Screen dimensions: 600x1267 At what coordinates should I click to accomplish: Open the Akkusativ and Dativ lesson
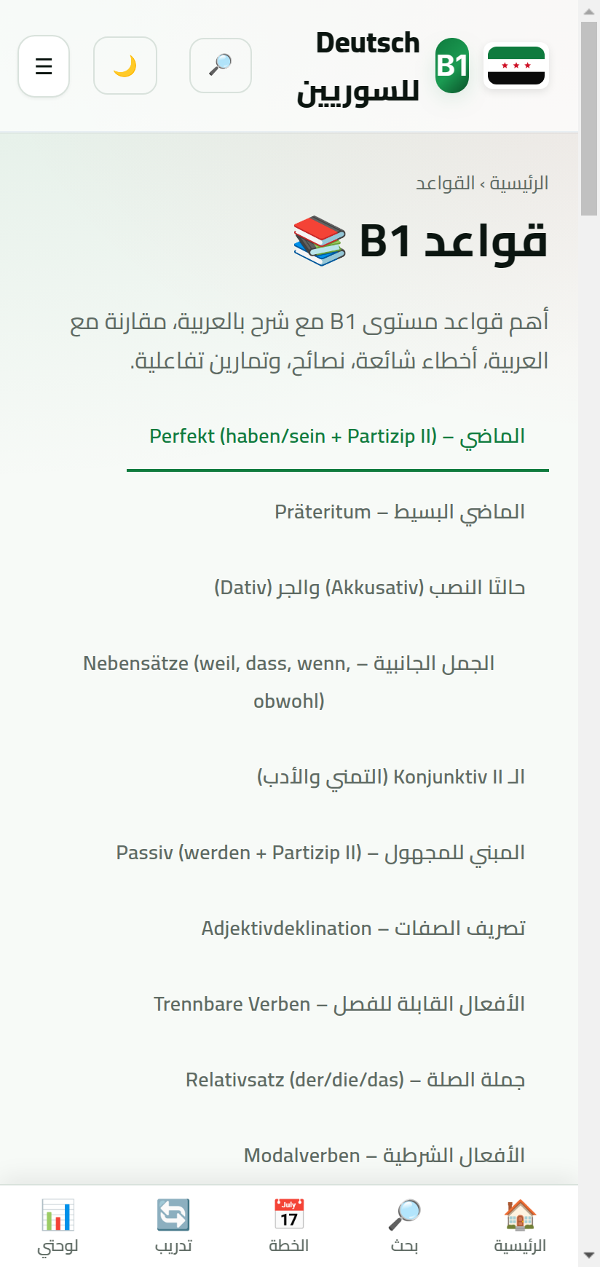pyautogui.click(x=369, y=587)
